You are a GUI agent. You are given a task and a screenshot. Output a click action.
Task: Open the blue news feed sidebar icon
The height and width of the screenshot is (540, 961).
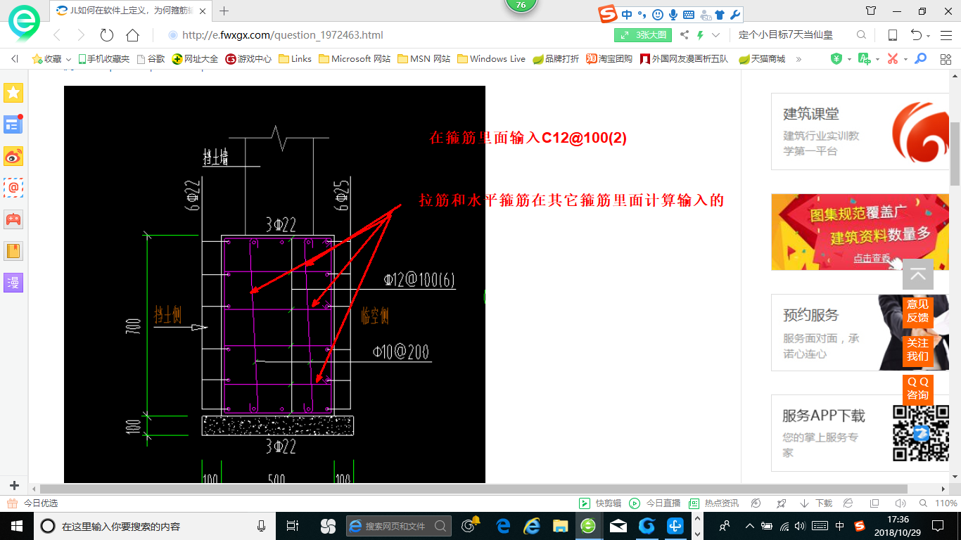[x=13, y=124]
